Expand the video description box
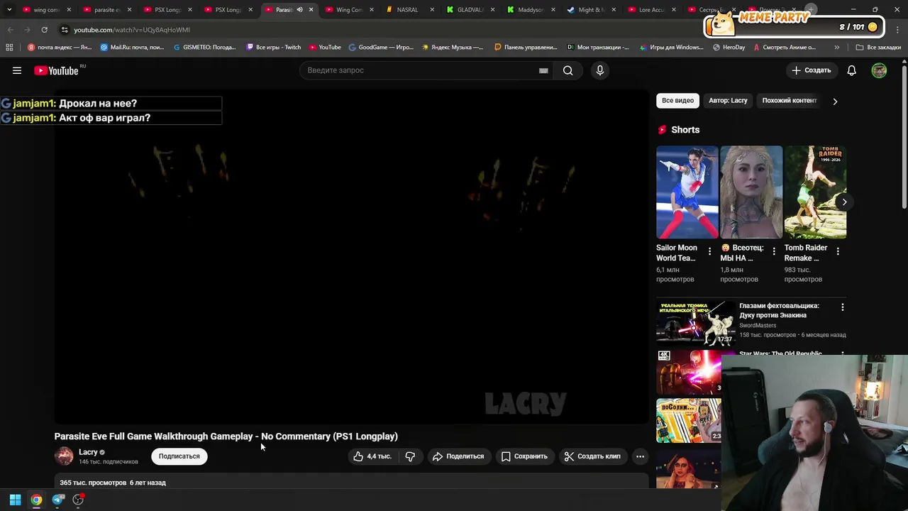The width and height of the screenshot is (908, 511). pyautogui.click(x=351, y=483)
